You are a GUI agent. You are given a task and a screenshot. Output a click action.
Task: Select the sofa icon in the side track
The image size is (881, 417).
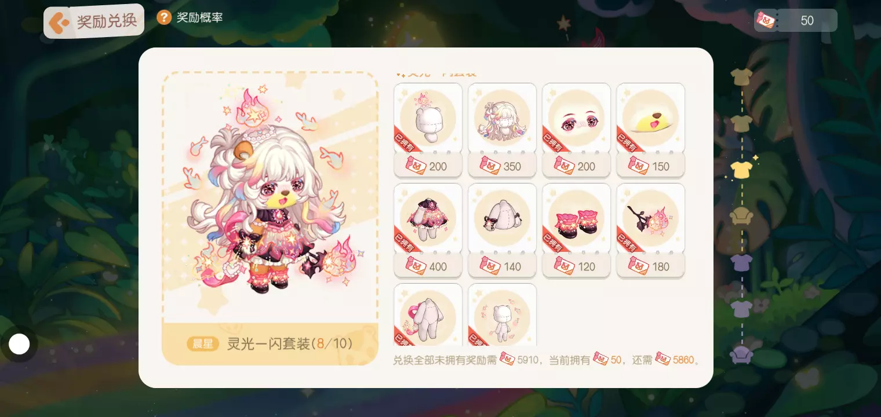point(741,217)
